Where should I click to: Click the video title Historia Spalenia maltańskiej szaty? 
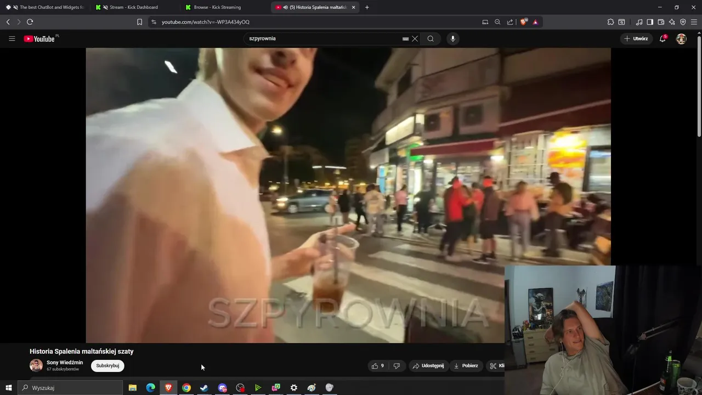pos(82,351)
